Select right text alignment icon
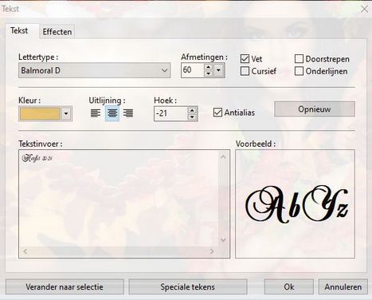This screenshot has height=300, width=372. pyautogui.click(x=128, y=113)
